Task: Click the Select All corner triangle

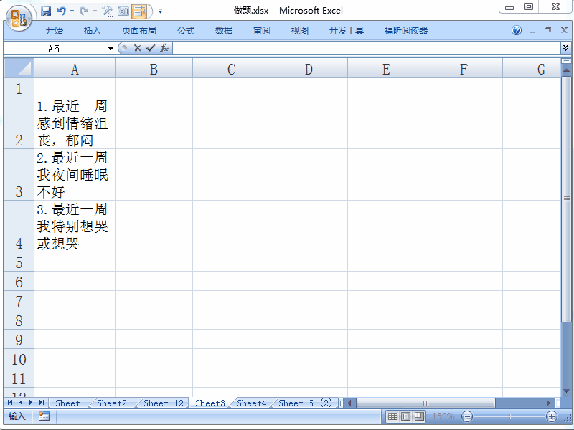Action: tap(19, 68)
